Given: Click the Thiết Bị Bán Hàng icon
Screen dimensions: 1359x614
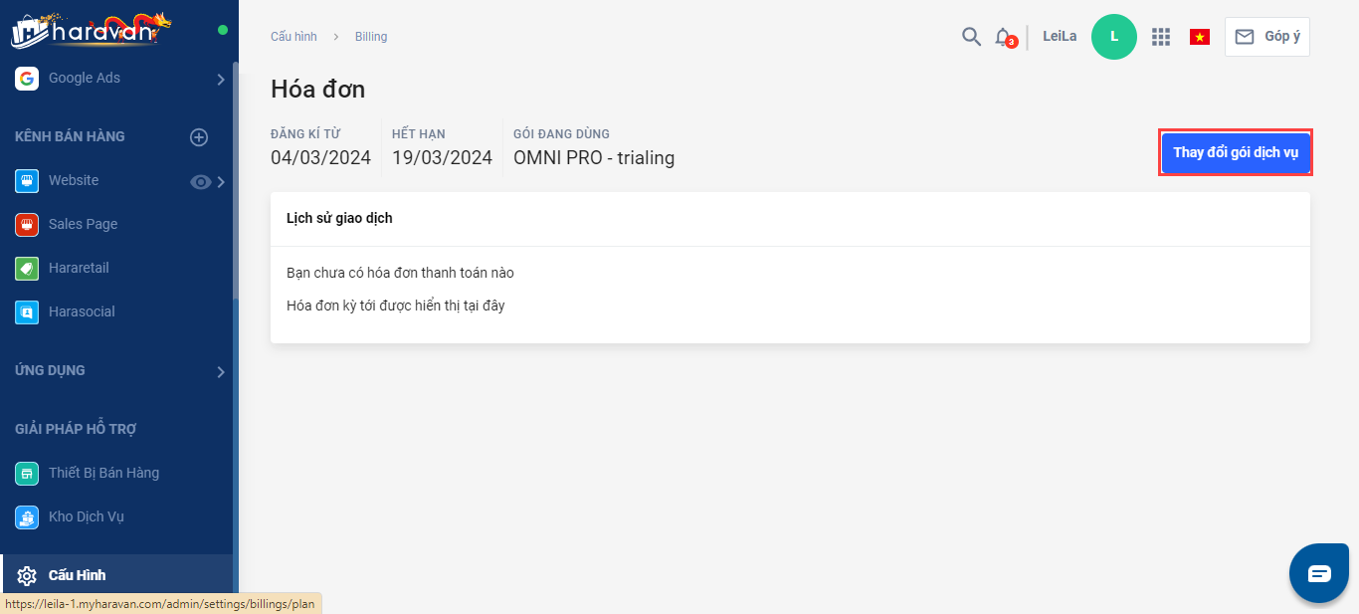Looking at the screenshot, I should click(27, 474).
